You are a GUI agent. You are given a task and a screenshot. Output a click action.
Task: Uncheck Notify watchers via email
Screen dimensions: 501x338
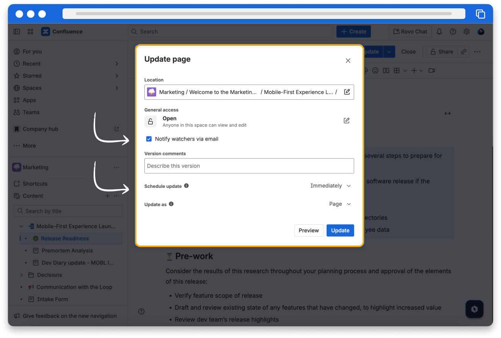149,139
